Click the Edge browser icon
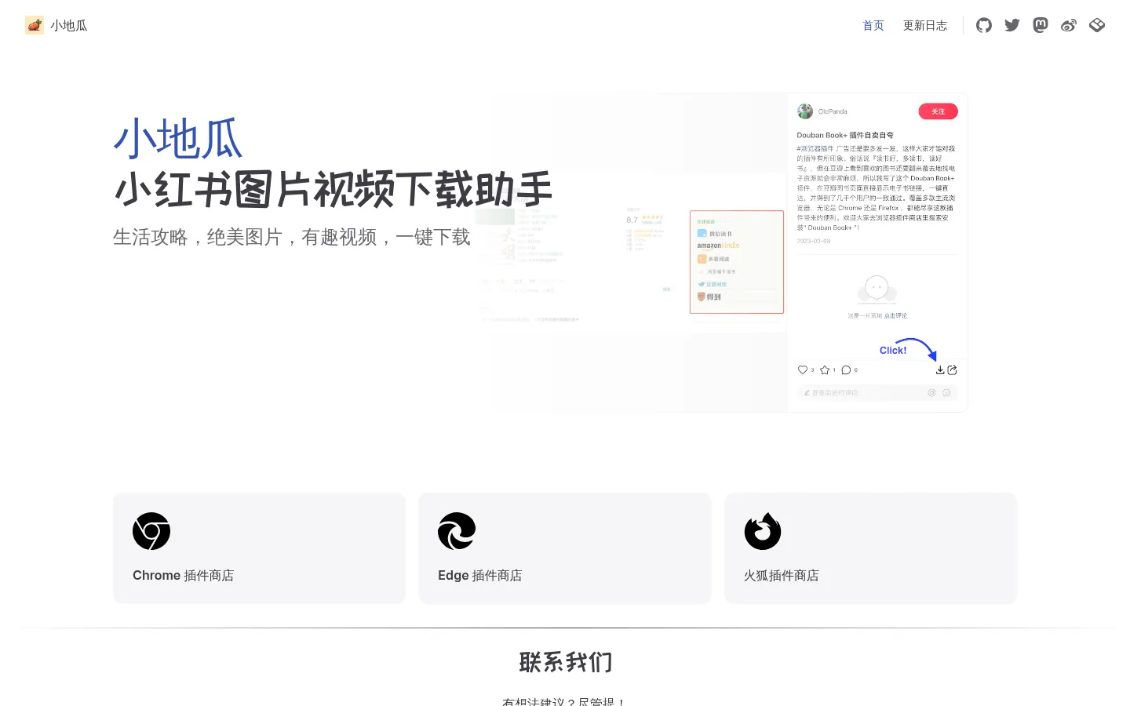 [457, 531]
